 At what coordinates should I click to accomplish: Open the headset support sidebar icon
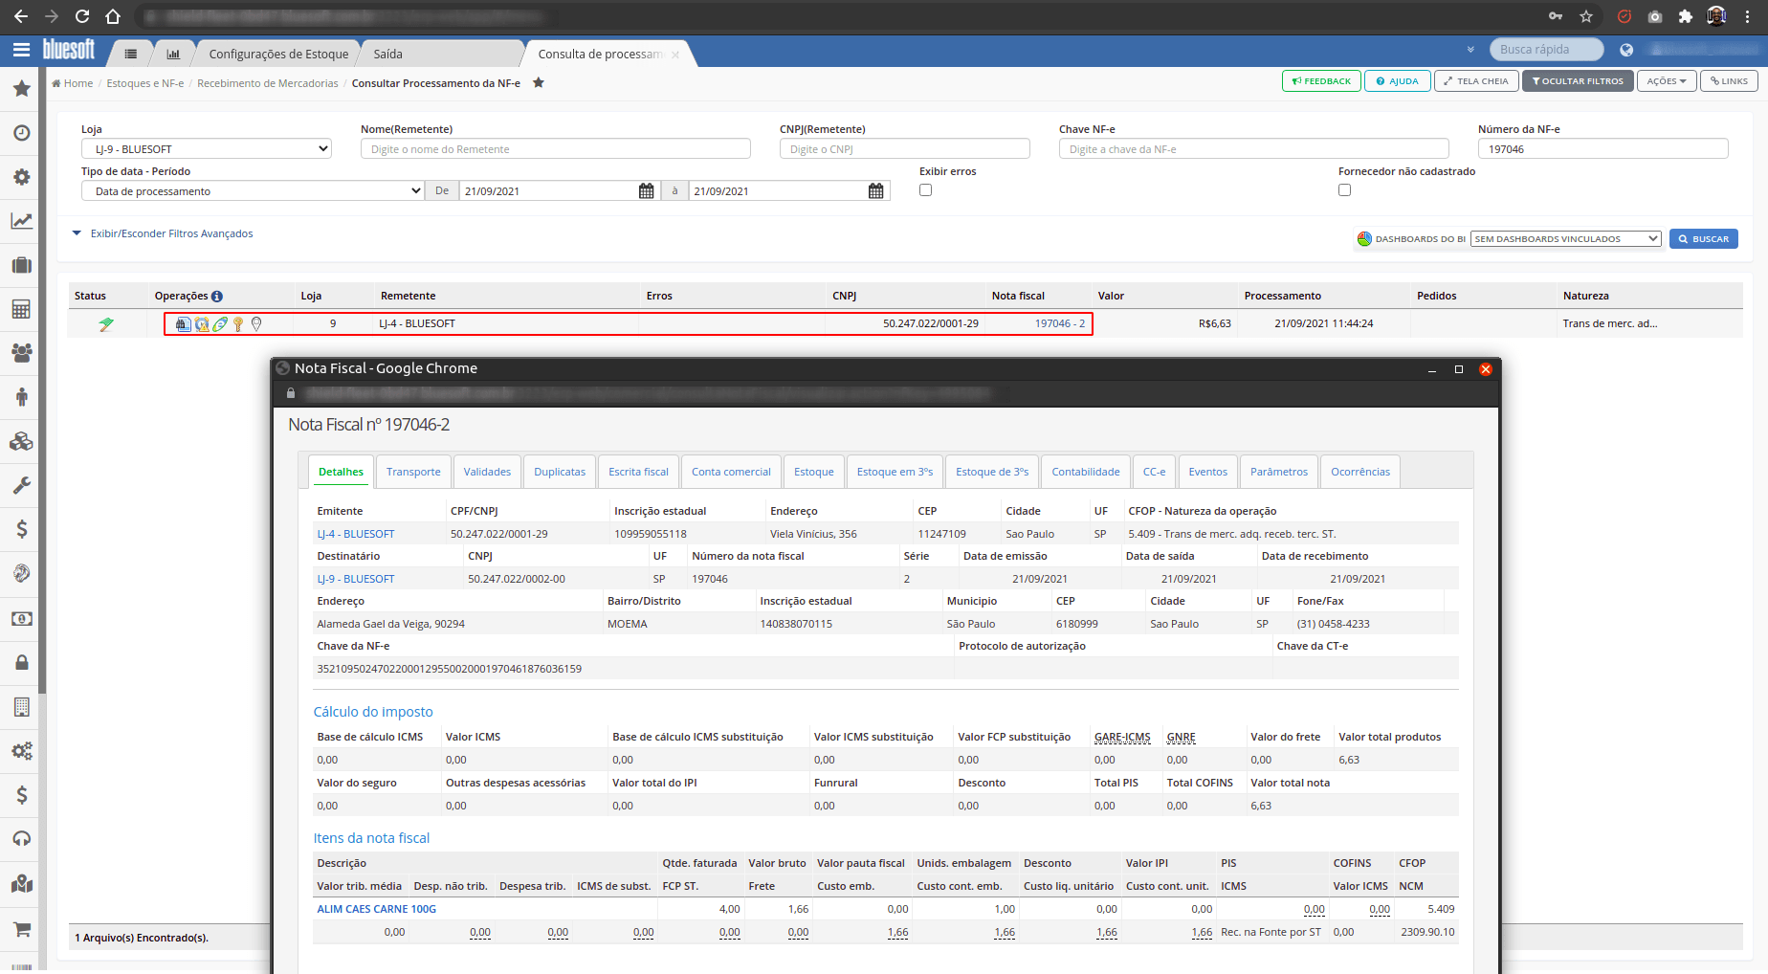click(x=21, y=839)
